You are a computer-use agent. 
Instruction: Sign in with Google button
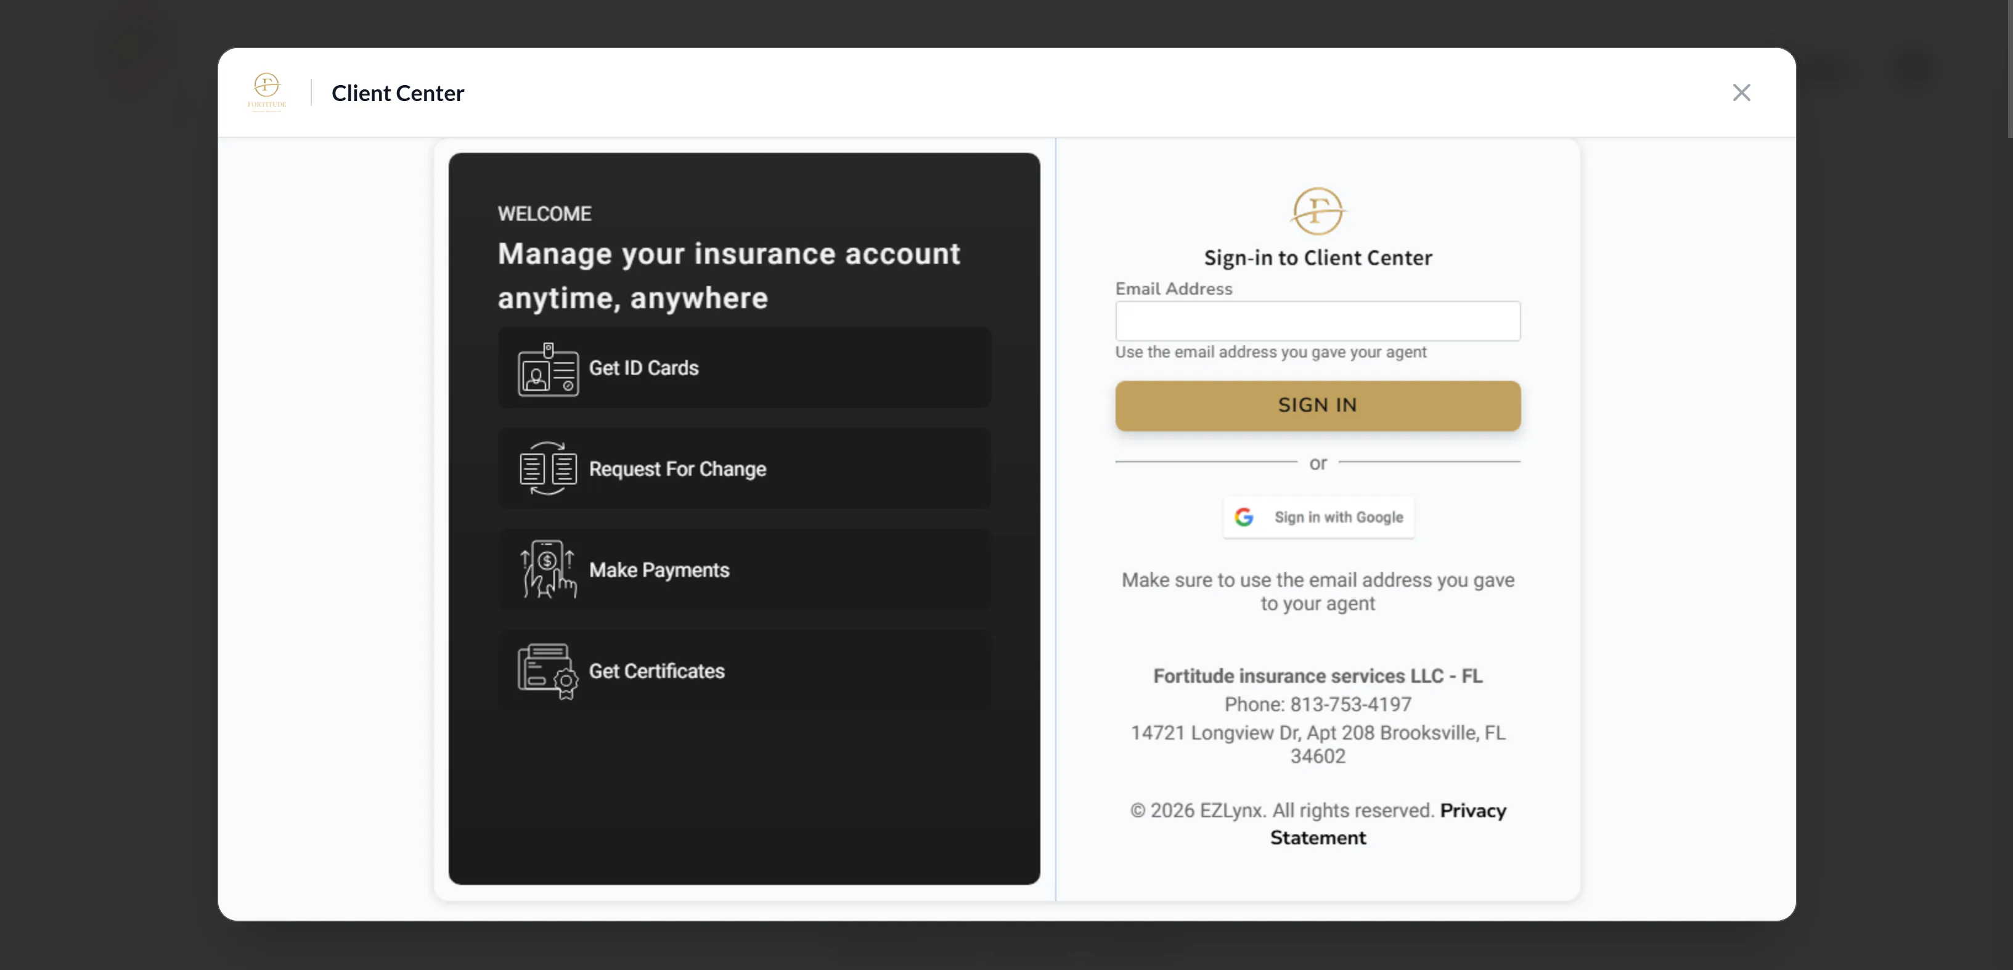1318,516
